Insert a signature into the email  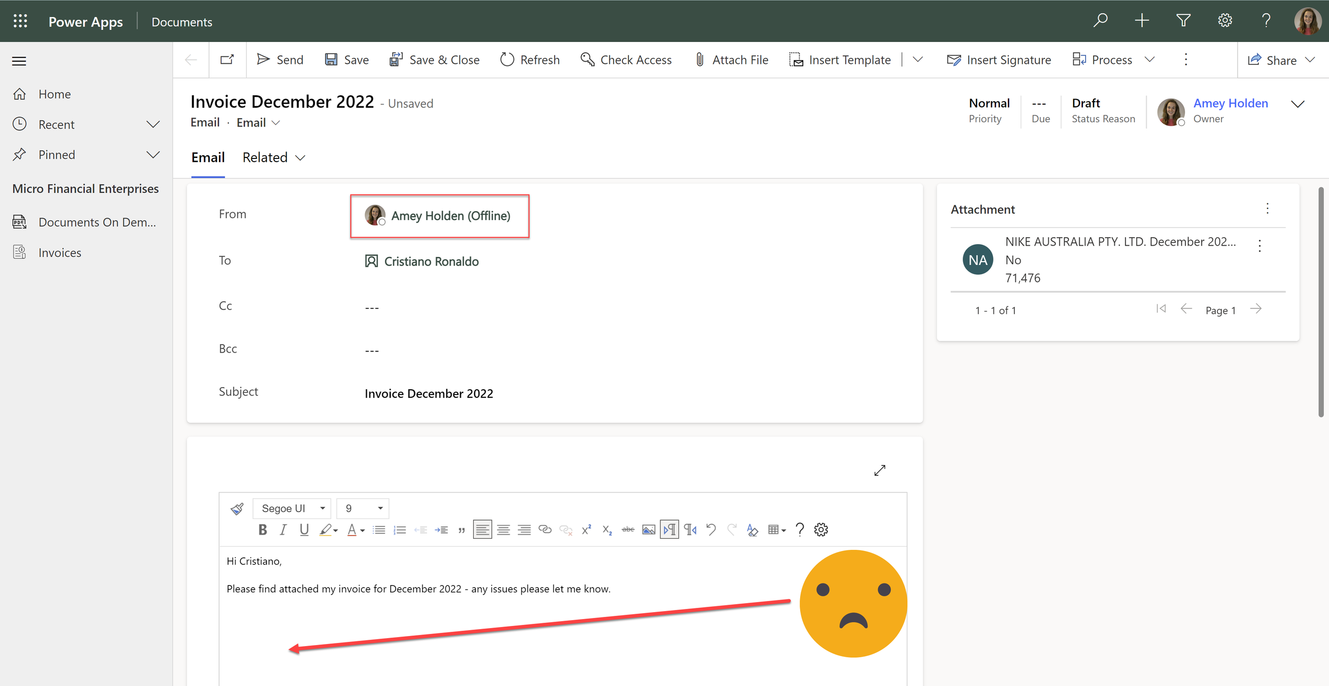[x=999, y=60]
